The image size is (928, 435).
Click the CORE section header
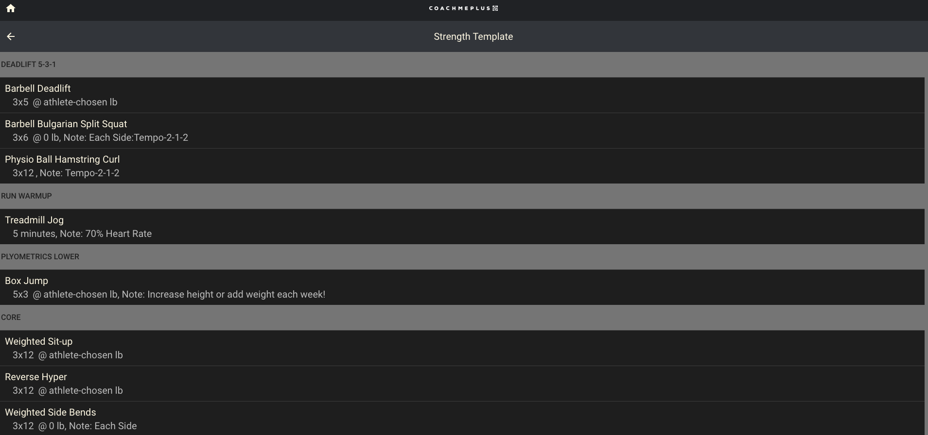[x=11, y=318]
